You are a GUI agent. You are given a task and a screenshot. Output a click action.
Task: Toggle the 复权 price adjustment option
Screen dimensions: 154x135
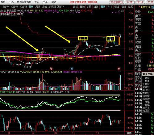[75, 7]
